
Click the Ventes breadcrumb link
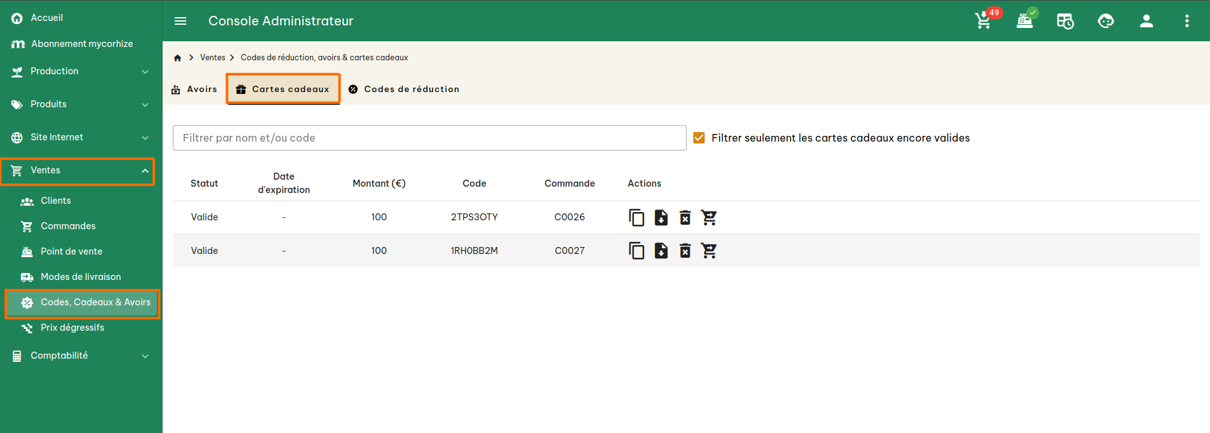[213, 58]
